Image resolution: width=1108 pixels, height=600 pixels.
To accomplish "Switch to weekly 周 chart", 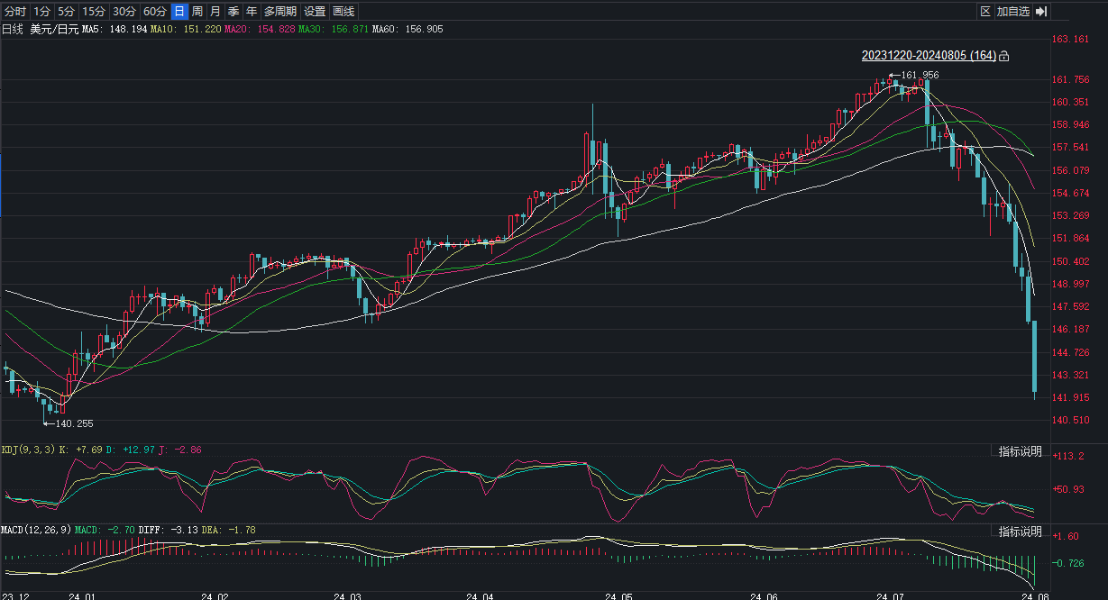I will (x=197, y=12).
